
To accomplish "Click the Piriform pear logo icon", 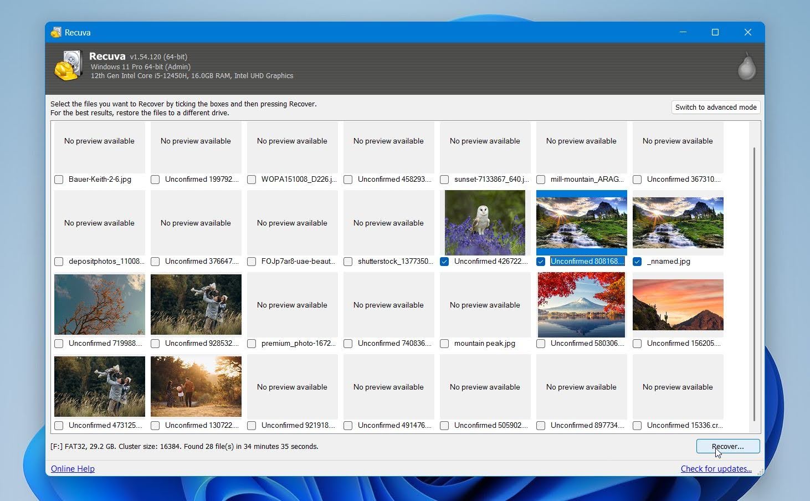I will click(747, 67).
